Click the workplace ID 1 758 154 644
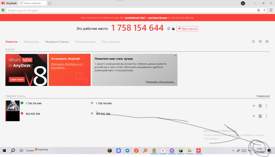 point(137,28)
